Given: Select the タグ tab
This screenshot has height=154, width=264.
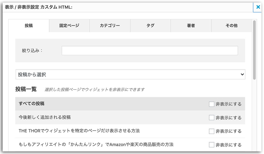Looking at the screenshot, I should click(x=150, y=25).
